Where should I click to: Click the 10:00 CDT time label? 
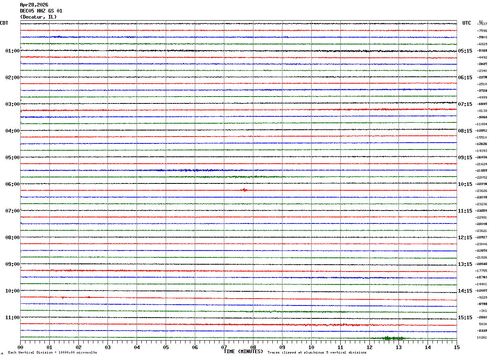pyautogui.click(x=13, y=291)
